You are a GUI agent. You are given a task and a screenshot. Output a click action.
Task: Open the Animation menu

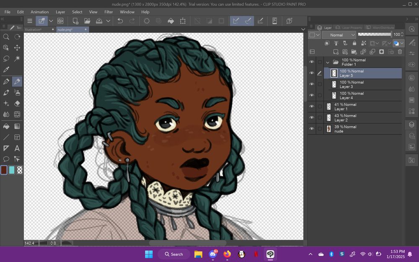tap(39, 12)
